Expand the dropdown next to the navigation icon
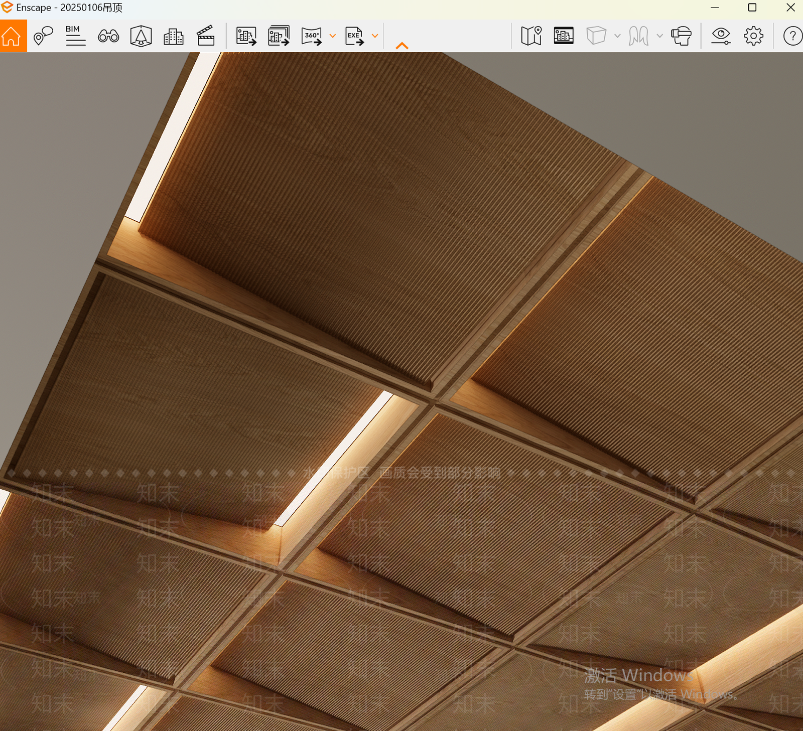The width and height of the screenshot is (803, 731). (x=659, y=36)
